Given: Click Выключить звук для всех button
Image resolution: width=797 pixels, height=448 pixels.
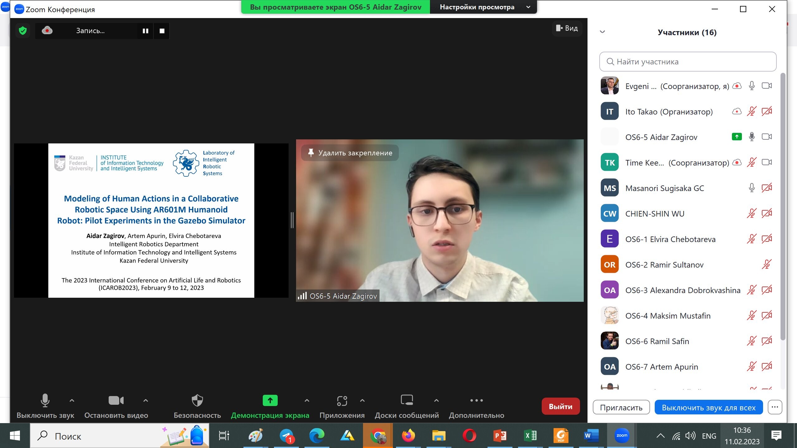Looking at the screenshot, I should click(709, 408).
